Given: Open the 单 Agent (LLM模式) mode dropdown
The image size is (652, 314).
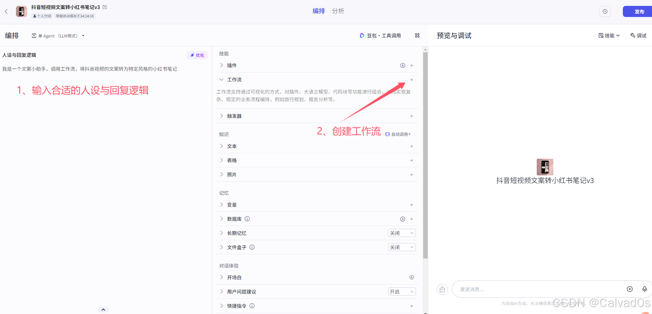Looking at the screenshot, I should click(x=58, y=36).
